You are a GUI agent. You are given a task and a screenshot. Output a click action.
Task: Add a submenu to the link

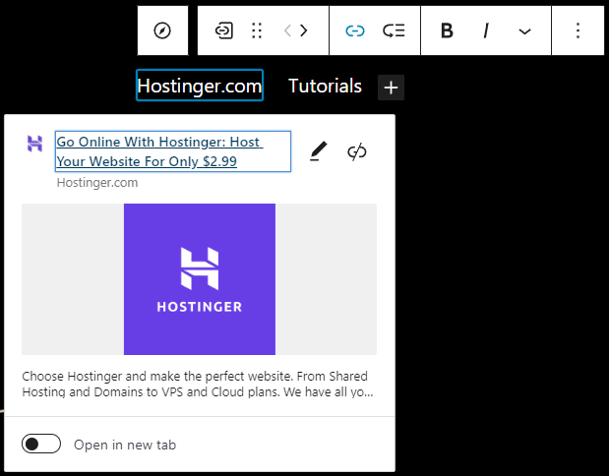pyautogui.click(x=394, y=30)
